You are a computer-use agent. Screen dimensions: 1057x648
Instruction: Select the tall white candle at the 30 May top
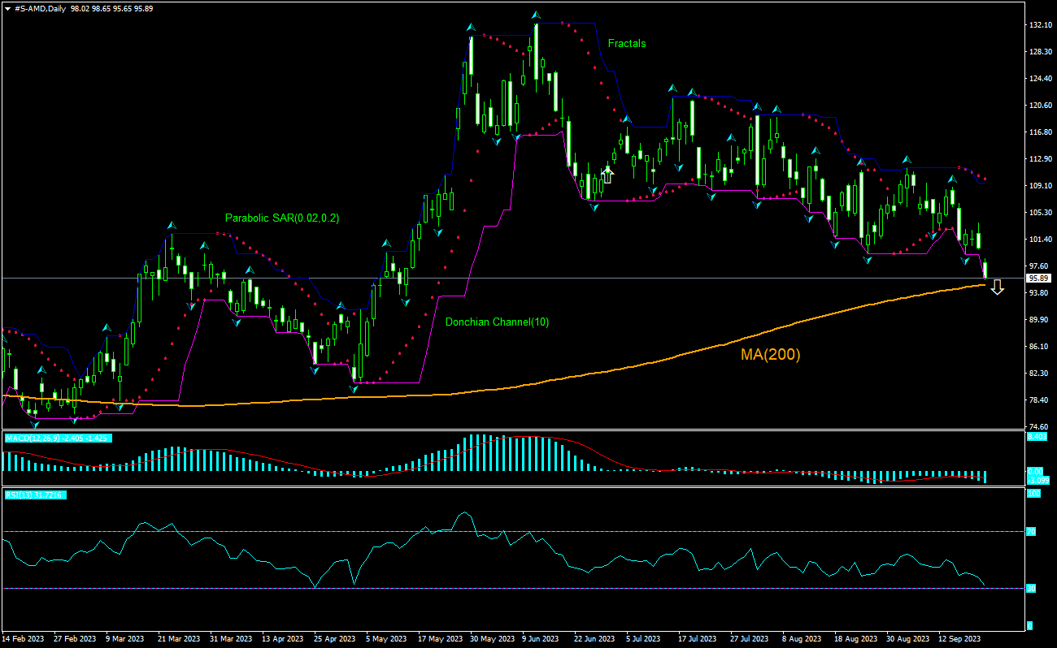[471, 55]
